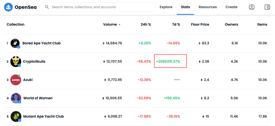Open the Explore menu
275x126 pixels.
click(x=166, y=7)
